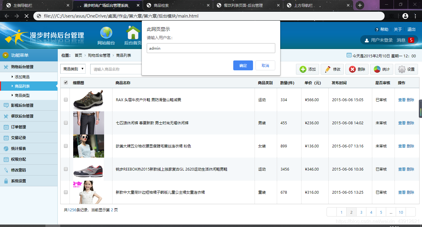Confirm the prompt with 确定
This screenshot has height=227, width=422.
tap(243, 65)
